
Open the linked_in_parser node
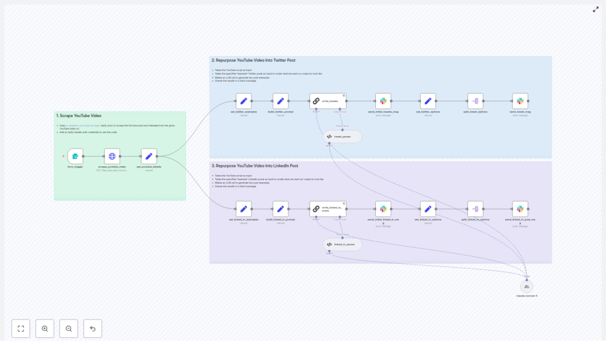(342, 244)
